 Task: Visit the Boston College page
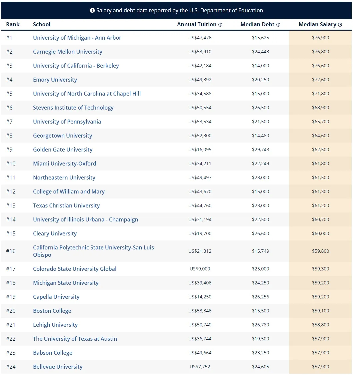point(52,311)
